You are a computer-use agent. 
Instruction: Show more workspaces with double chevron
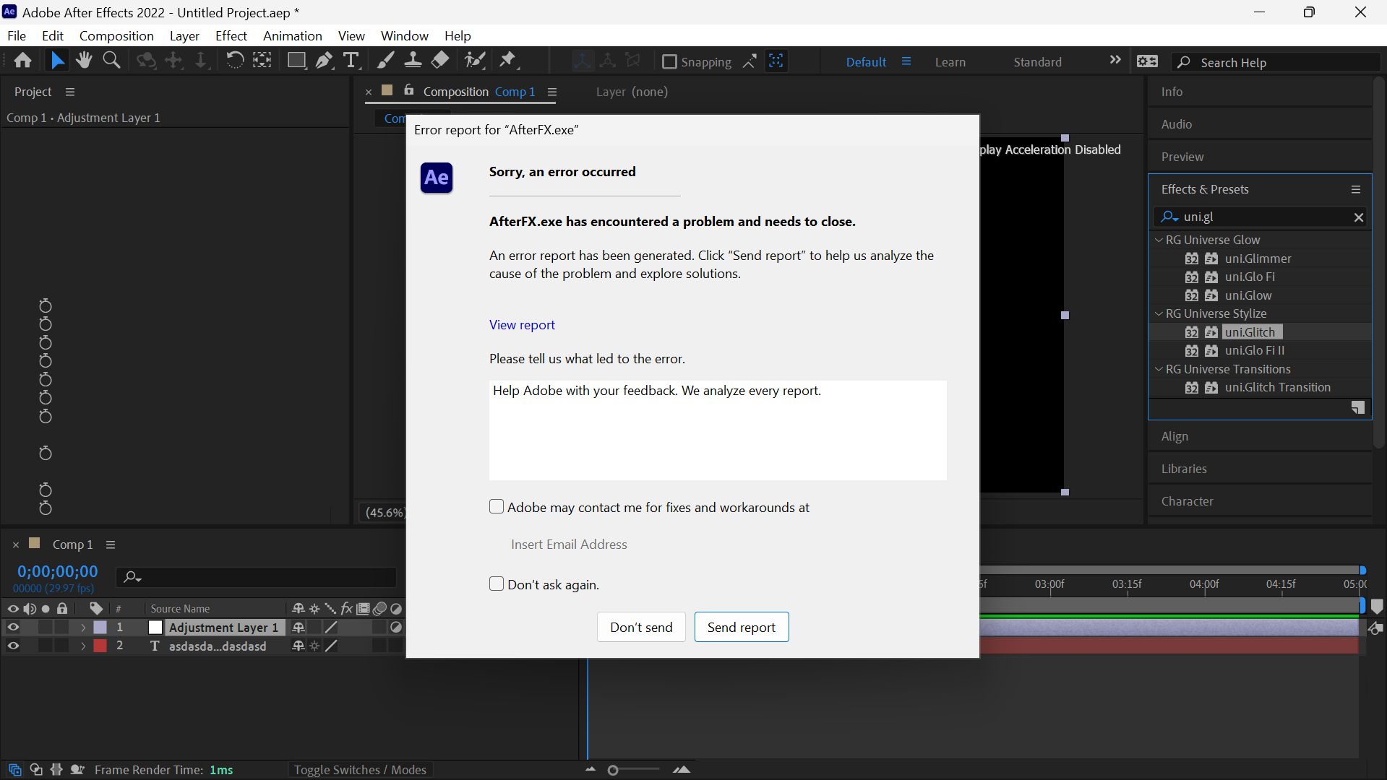click(1115, 61)
